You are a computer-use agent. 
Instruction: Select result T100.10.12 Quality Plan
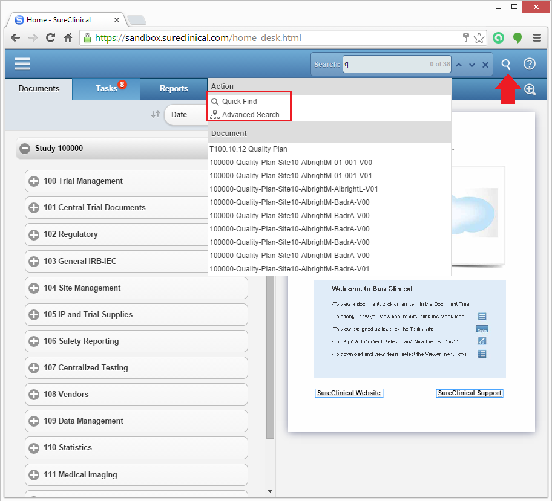(x=329, y=149)
